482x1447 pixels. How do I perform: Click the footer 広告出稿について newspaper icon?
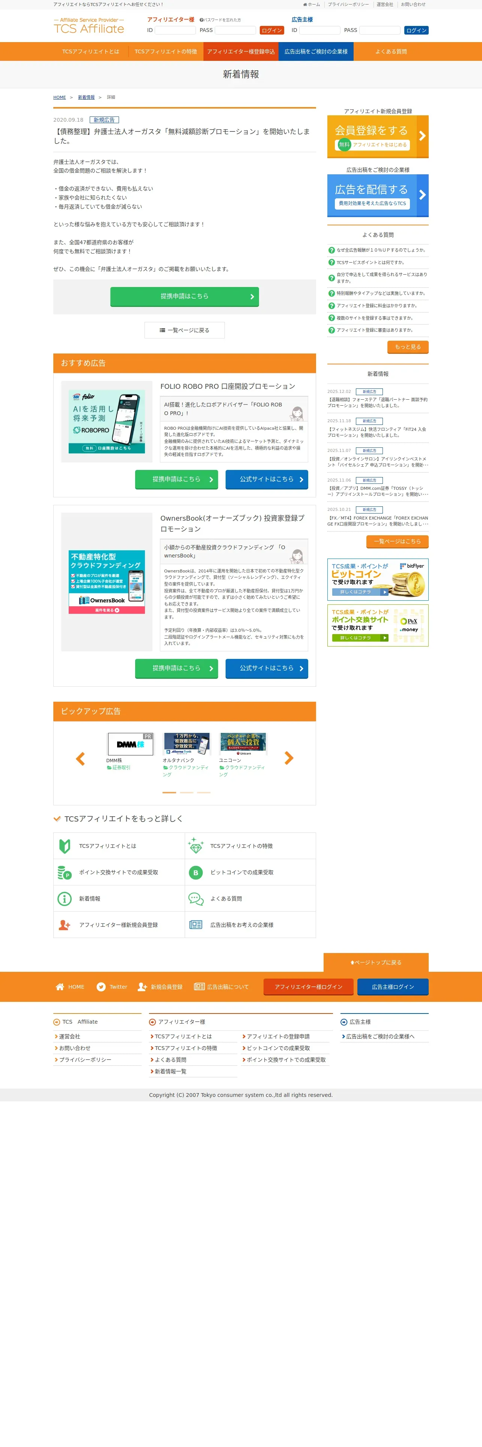coord(199,986)
